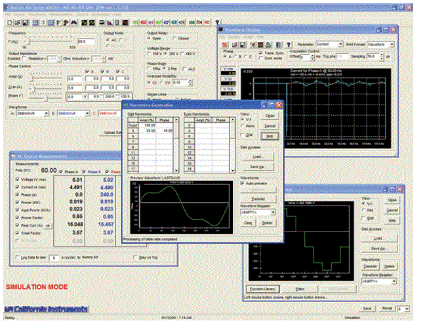
Task: Open the Parameter dropdown in Waveform Display
Action: pos(340,44)
